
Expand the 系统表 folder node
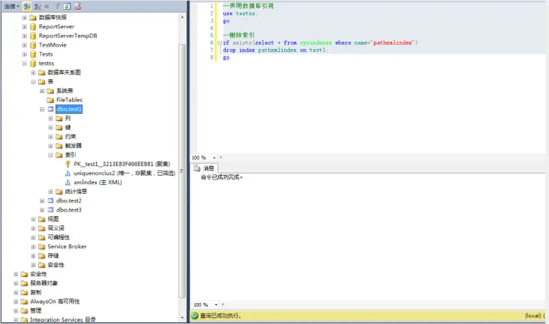[x=42, y=91]
